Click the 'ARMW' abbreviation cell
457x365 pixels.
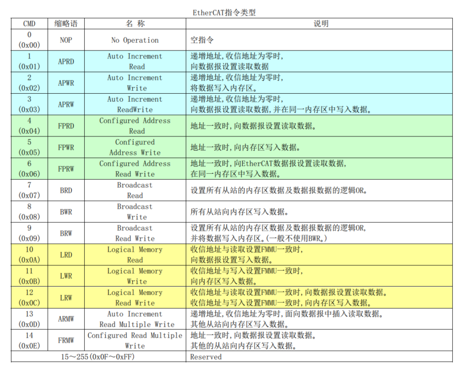(x=66, y=319)
